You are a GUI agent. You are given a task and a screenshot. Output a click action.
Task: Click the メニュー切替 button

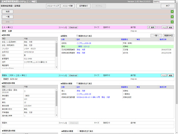[x=67, y=6]
